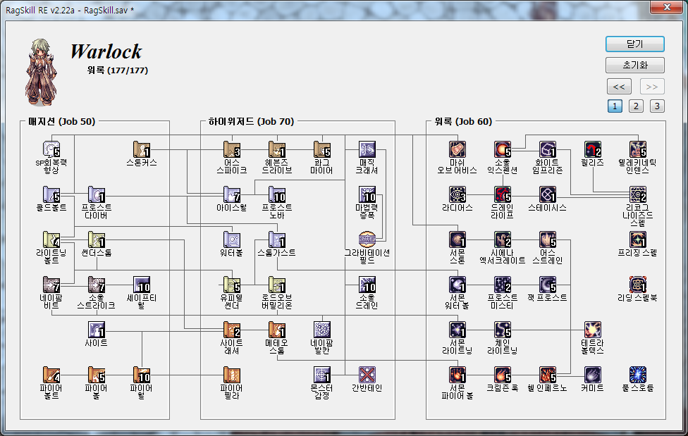Click the 콰그 마이어 skill icon
This screenshot has width=688, height=436.
click(322, 149)
